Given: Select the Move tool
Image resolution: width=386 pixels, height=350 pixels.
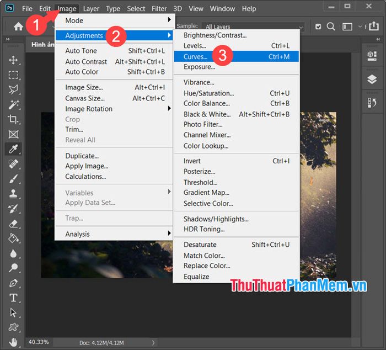Looking at the screenshot, I should pyautogui.click(x=13, y=60).
